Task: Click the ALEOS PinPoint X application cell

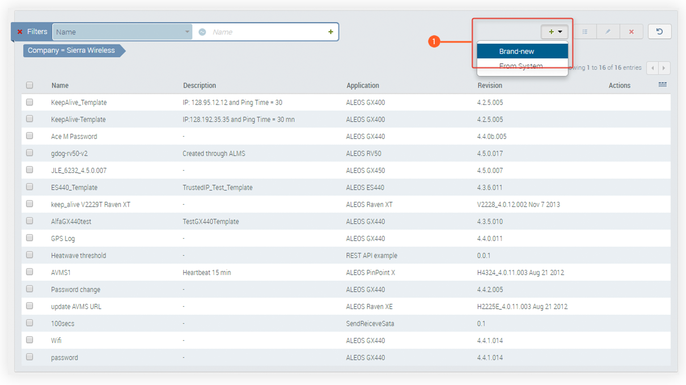Action: [x=371, y=273]
